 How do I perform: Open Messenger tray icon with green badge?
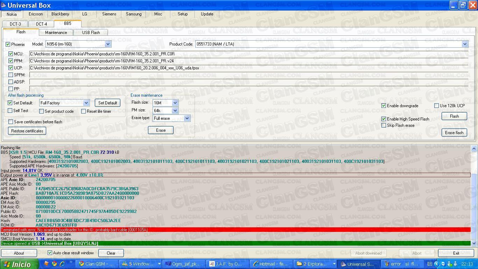click(450, 264)
